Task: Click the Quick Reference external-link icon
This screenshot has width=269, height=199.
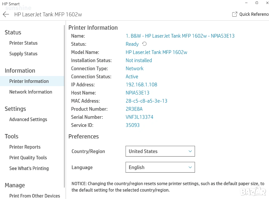Action: coord(235,14)
